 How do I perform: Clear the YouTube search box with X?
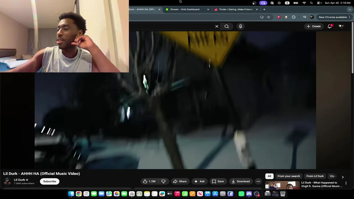(x=217, y=26)
